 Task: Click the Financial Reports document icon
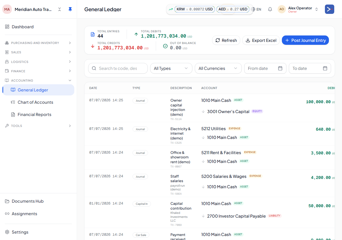point(13,114)
